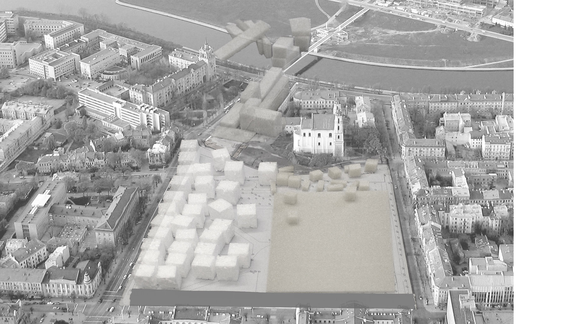
Task: Click the bottom-left white cube in the cluster
Action: (146, 276)
